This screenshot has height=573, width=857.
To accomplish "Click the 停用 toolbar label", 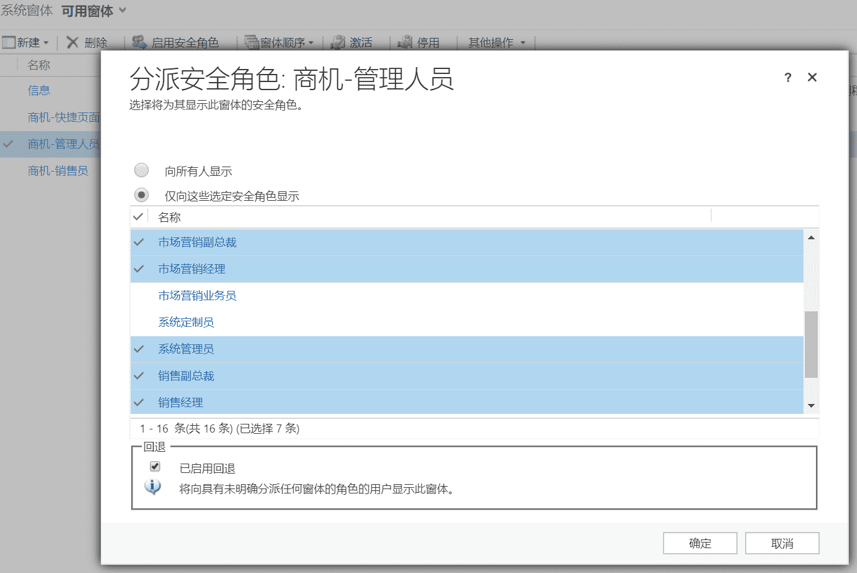I will click(428, 43).
